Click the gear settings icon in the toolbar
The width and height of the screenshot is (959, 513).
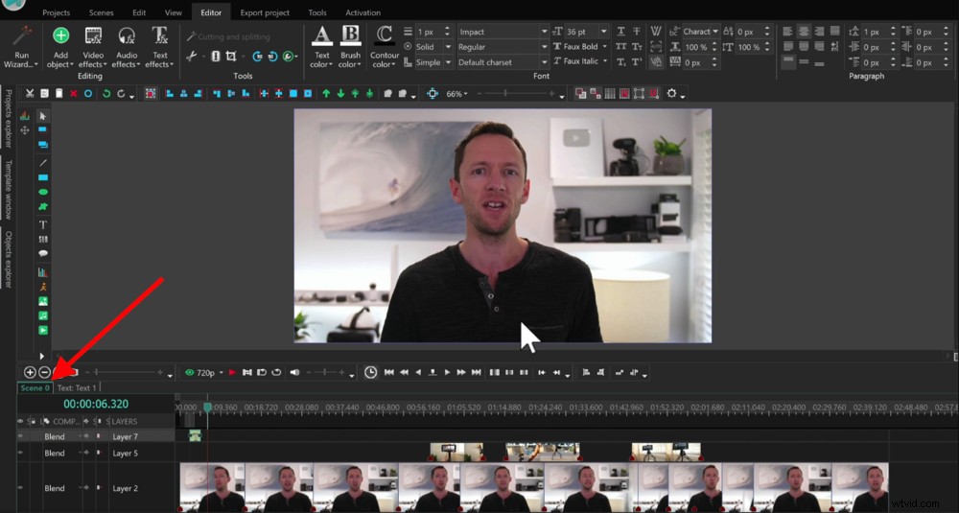671,94
